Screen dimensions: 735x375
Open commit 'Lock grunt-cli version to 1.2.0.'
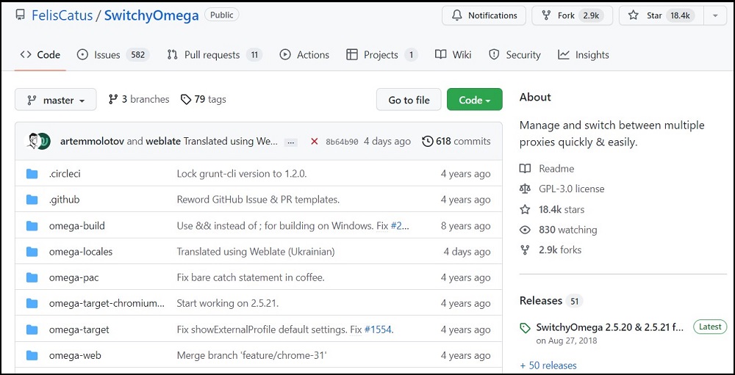tap(241, 174)
